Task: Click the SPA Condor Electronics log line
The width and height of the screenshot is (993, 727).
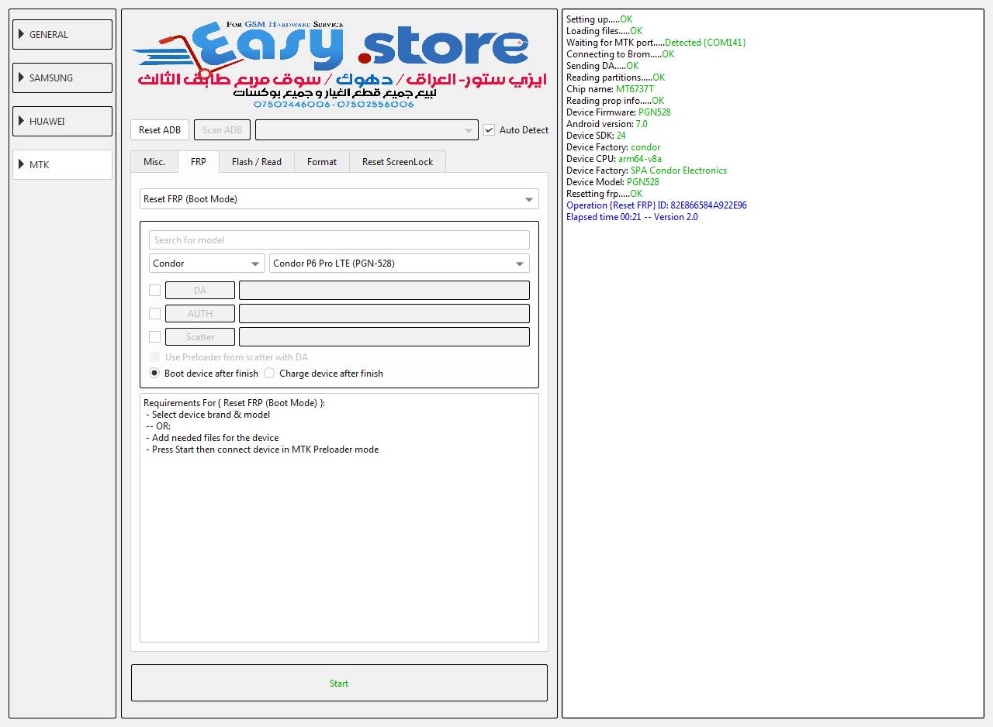Action: pyautogui.click(x=646, y=171)
